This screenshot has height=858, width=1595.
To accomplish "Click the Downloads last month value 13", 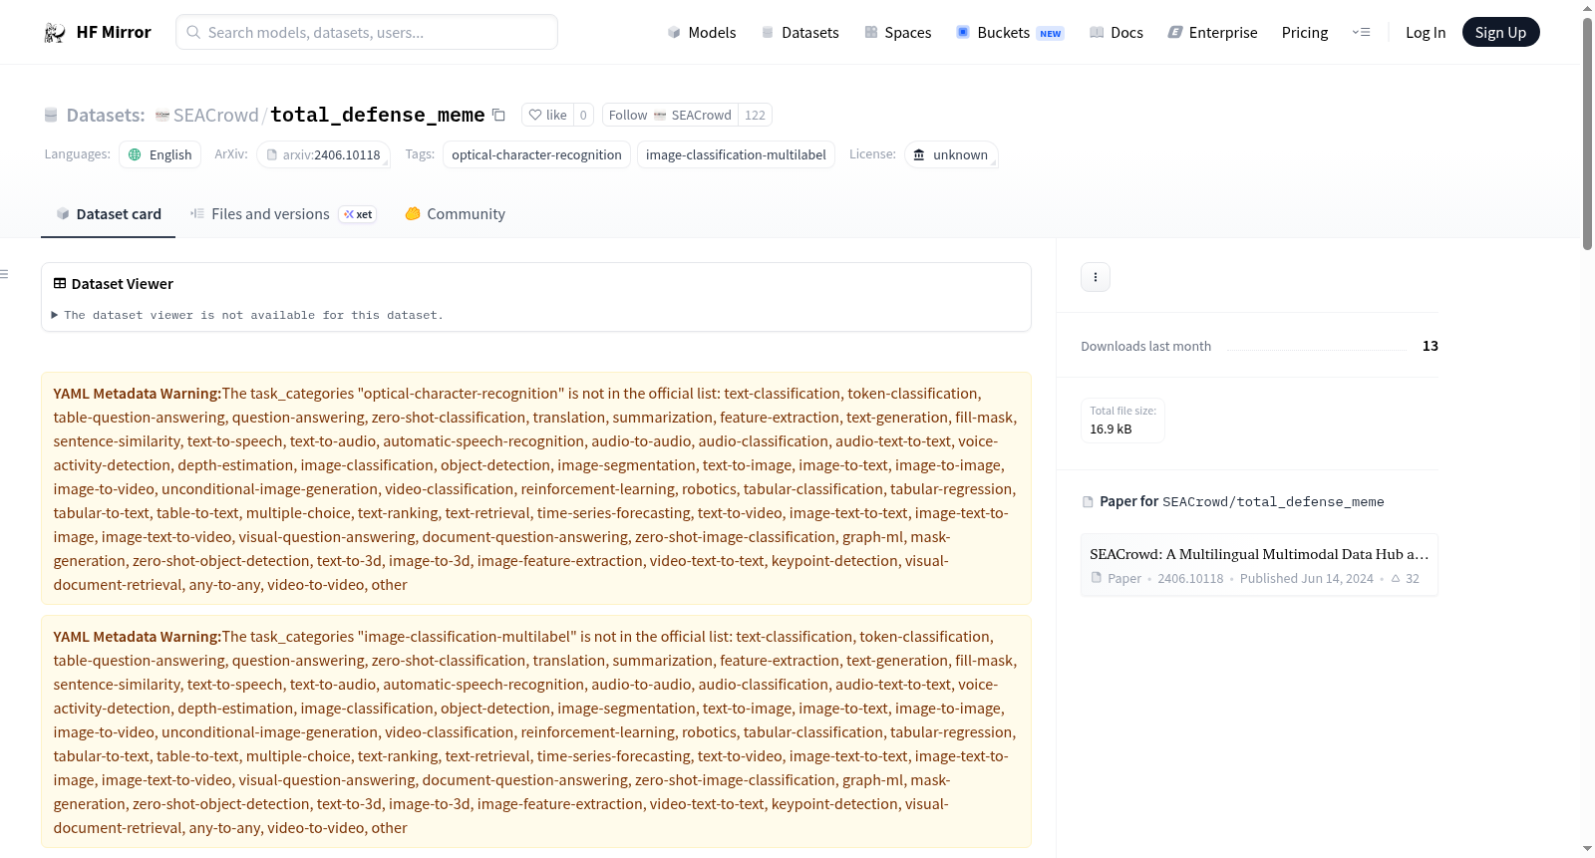I will (x=1431, y=346).
